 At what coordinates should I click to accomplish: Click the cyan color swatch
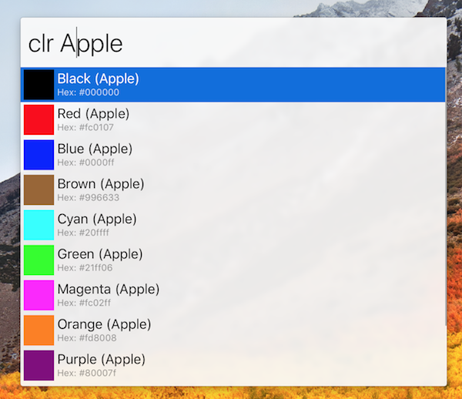[x=38, y=225]
